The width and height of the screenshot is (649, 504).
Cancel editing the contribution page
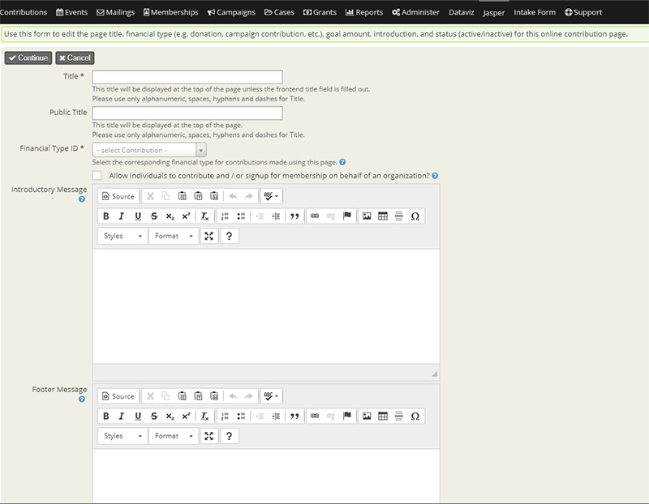[75, 58]
